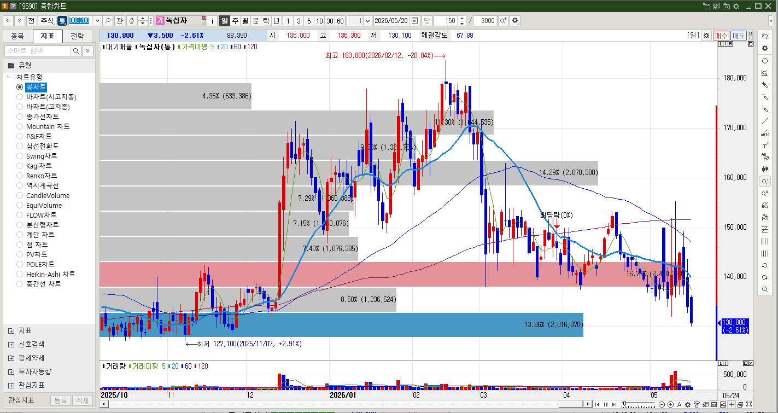778x413 pixels.
Task: Select the candlestick icon in right toolbar
Action: click(x=765, y=169)
